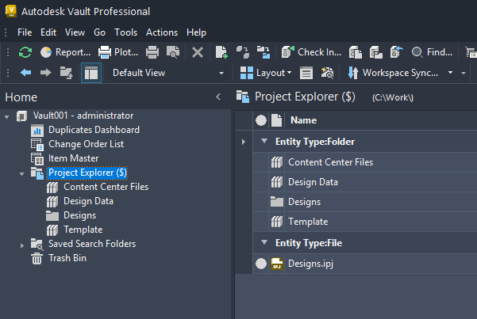Collapse the Entity Type:Folder group
The width and height of the screenshot is (477, 319).
pyautogui.click(x=264, y=141)
